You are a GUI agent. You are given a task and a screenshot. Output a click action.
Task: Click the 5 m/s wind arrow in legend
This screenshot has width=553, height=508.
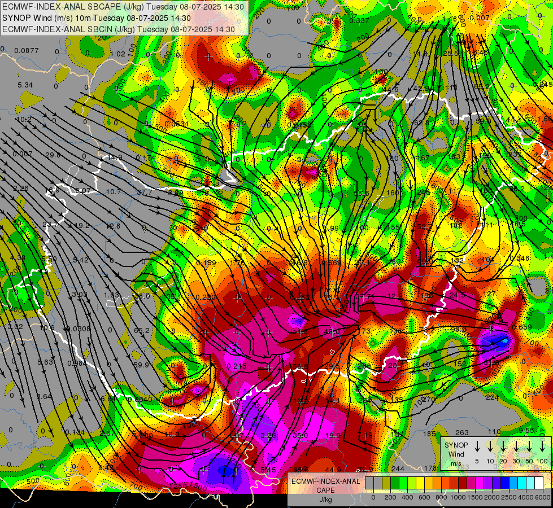pyautogui.click(x=477, y=446)
